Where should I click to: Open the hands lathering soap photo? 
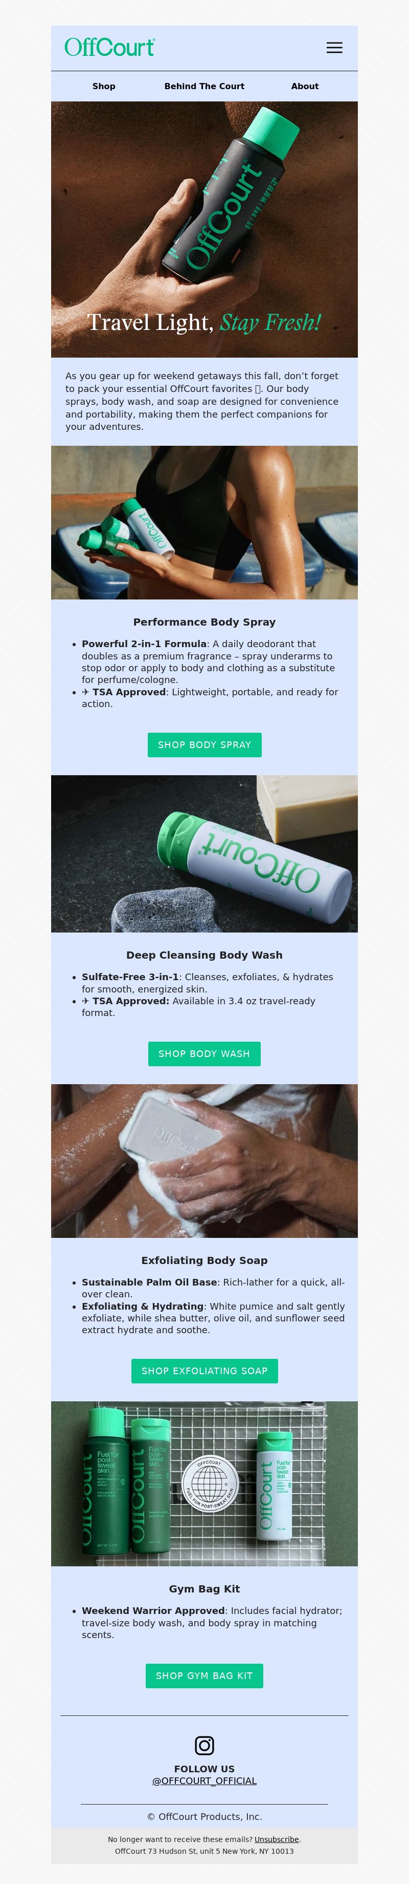point(204,1162)
